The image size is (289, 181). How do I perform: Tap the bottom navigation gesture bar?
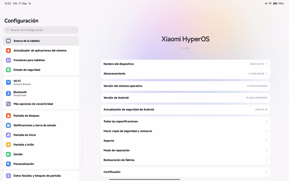point(144,179)
